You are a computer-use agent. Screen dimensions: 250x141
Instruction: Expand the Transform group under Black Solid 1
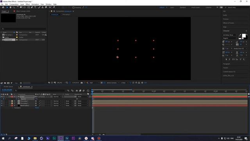tap(12, 108)
